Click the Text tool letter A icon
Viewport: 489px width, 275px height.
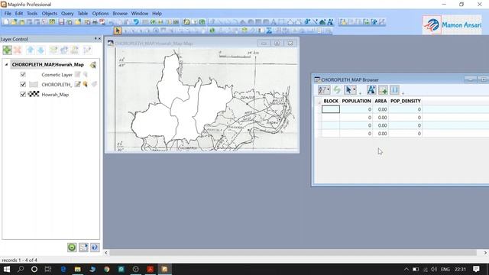pos(274,22)
